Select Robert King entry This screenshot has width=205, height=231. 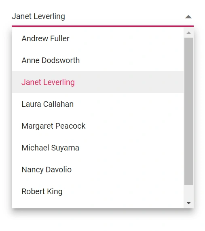[x=97, y=191]
